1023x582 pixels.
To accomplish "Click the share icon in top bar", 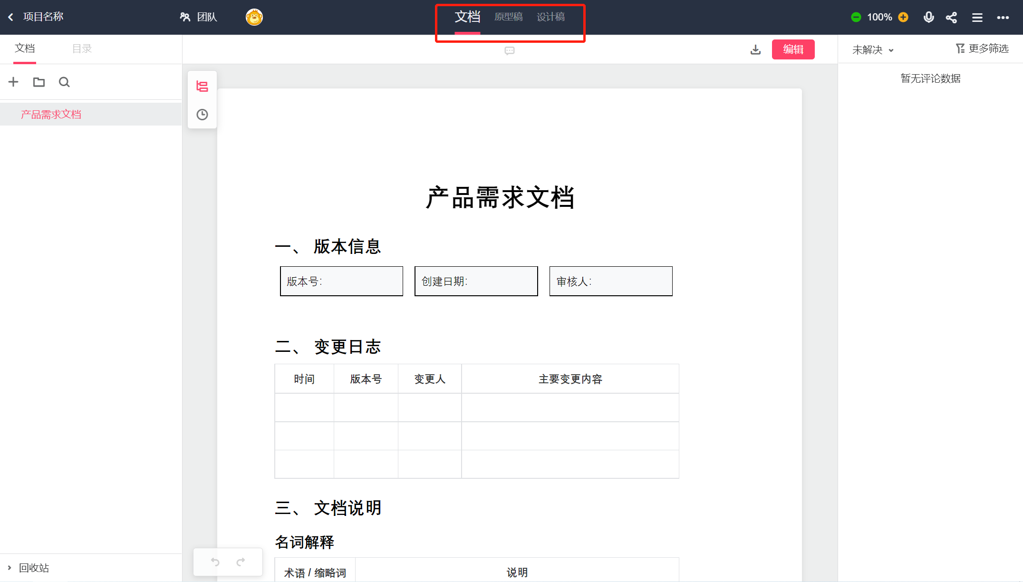I will (x=951, y=18).
